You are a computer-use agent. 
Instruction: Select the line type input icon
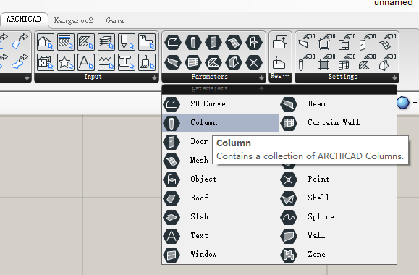106,62
